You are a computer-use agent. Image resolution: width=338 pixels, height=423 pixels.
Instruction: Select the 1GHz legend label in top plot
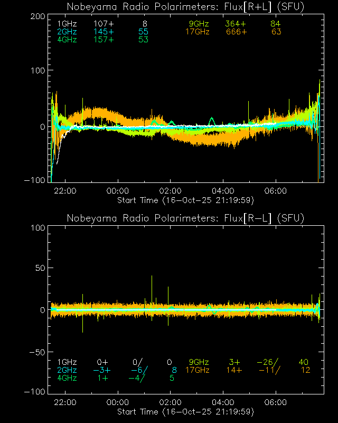[x=67, y=24]
